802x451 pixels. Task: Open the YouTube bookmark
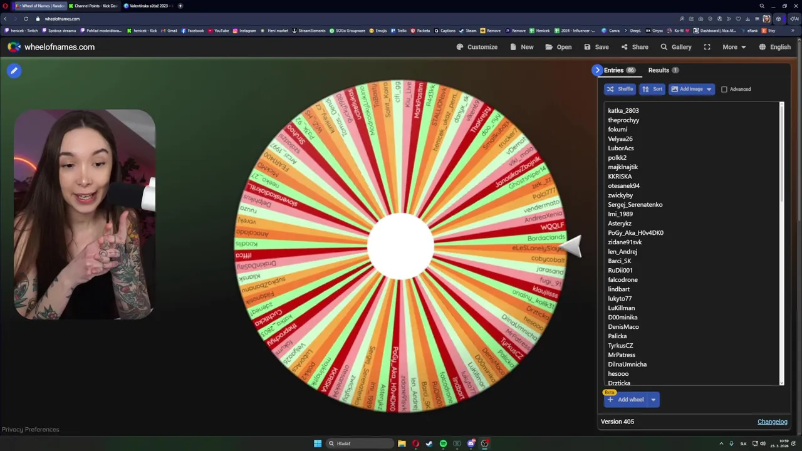[x=218, y=31]
